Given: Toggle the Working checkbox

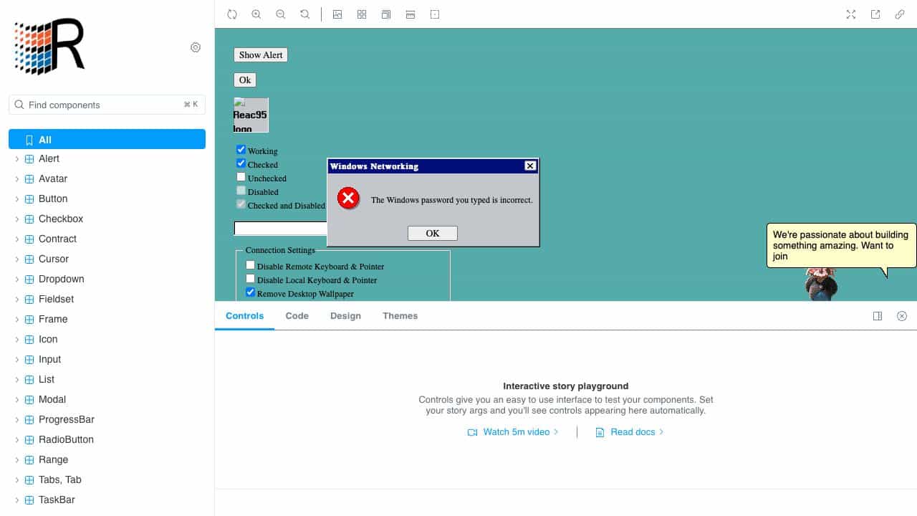Looking at the screenshot, I should (x=241, y=150).
